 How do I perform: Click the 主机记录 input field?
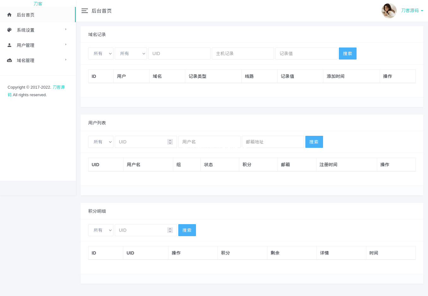[x=243, y=54]
